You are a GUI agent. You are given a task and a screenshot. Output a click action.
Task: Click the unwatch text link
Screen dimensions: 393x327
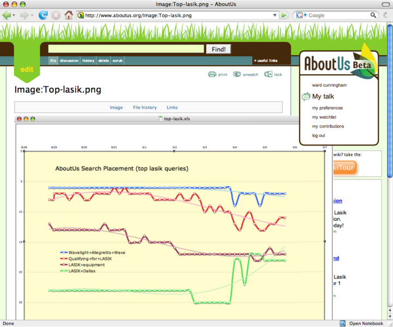251,75
